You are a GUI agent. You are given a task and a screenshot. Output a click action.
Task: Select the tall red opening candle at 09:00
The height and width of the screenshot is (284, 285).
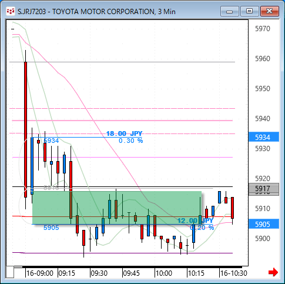(25, 129)
